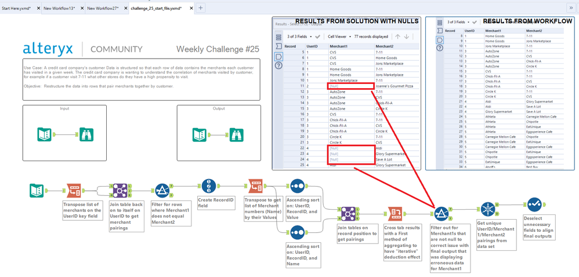Viewport: 579px width, 277px height.
Task: Select the Transpose tool labeled 'Transpose list of merchants'
Action: click(74, 190)
